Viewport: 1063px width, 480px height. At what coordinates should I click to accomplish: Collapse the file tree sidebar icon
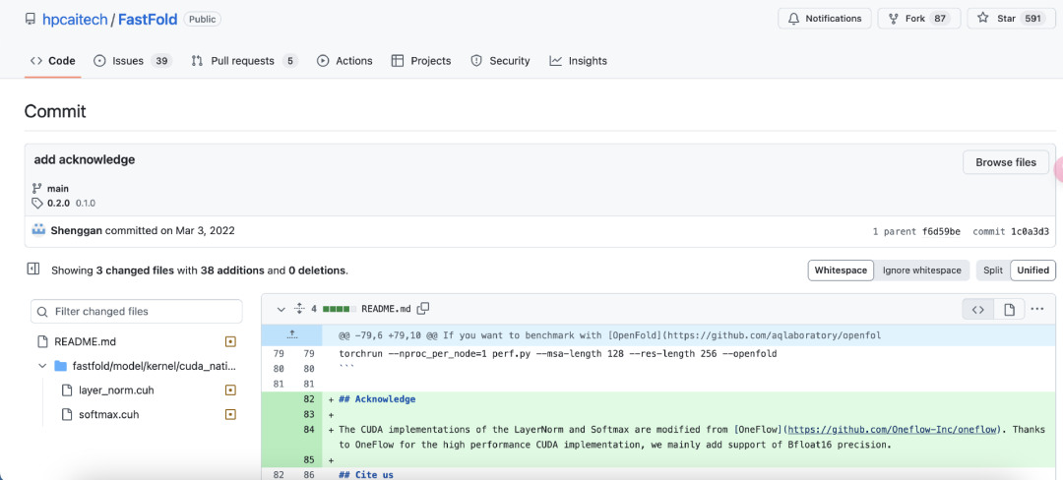click(x=32, y=270)
